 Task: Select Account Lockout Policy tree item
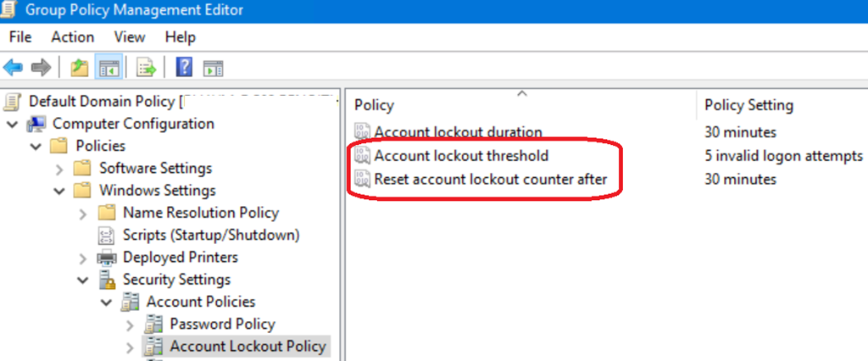248,347
